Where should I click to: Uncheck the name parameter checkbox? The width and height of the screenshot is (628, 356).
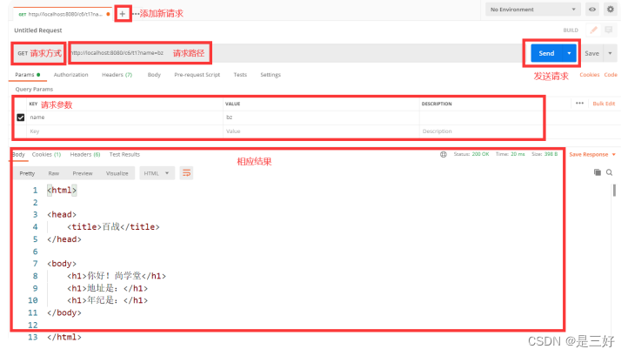[x=21, y=118]
